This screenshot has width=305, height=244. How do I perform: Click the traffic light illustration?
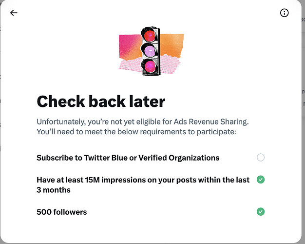tap(151, 51)
